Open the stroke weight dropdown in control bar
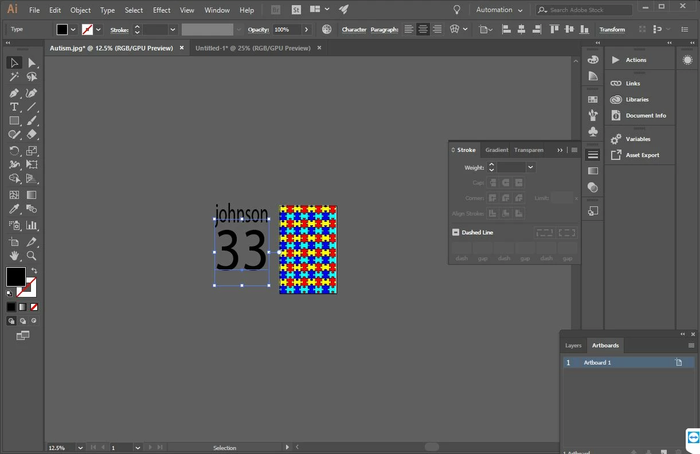 click(173, 29)
